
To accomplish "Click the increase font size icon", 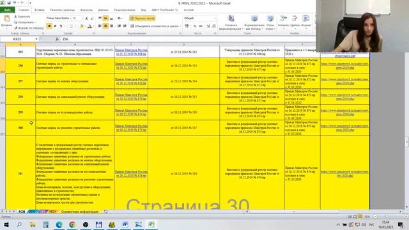I will click(x=87, y=19).
